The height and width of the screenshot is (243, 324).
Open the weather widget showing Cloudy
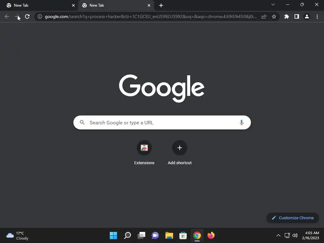pos(17,235)
